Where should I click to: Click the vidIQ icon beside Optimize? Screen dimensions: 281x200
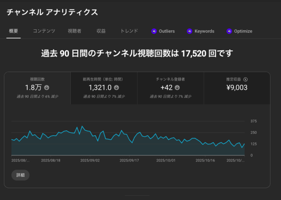229,31
